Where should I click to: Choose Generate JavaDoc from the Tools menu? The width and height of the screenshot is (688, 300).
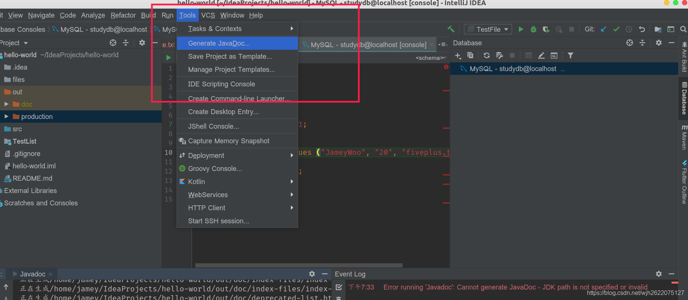pos(237,43)
